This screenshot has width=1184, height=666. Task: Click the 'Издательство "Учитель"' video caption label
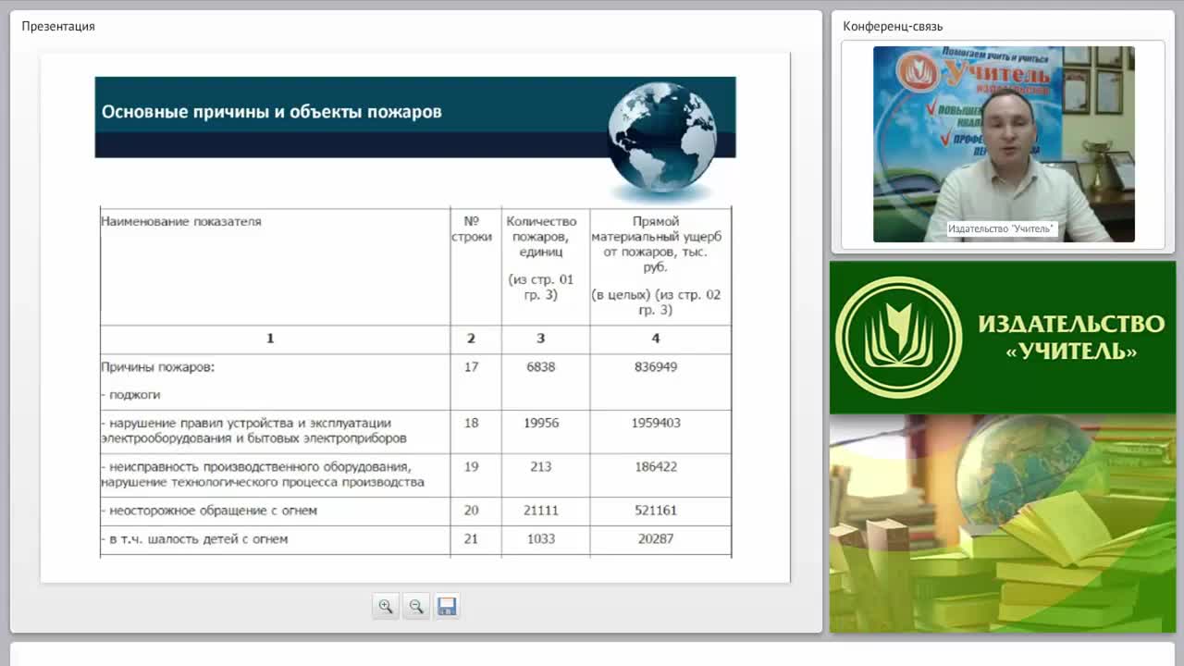[1001, 228]
